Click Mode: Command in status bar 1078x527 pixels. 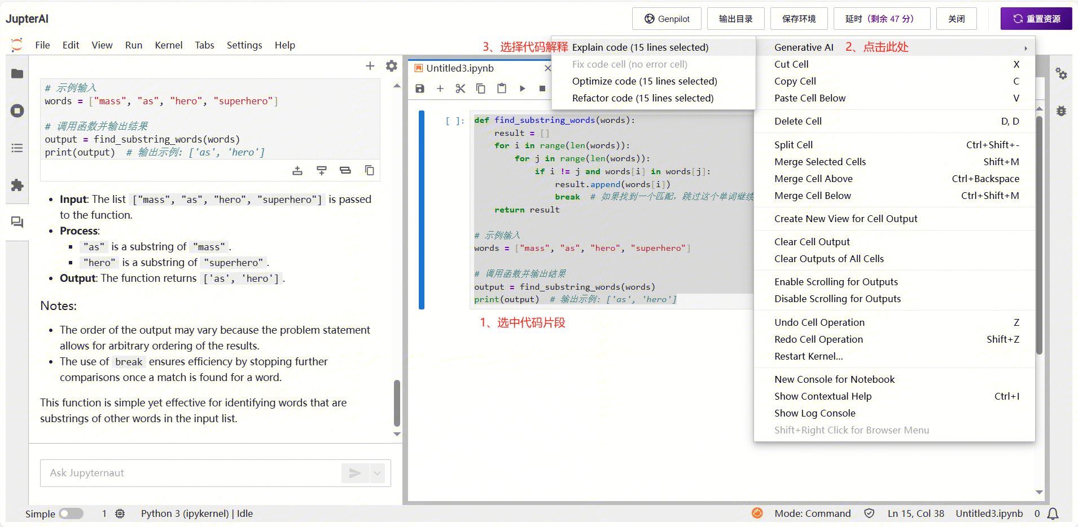click(x=812, y=513)
